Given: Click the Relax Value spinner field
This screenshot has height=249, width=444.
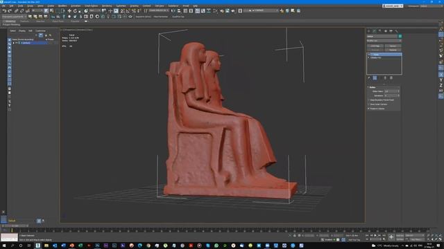Looking at the screenshot, I should [x=392, y=91].
